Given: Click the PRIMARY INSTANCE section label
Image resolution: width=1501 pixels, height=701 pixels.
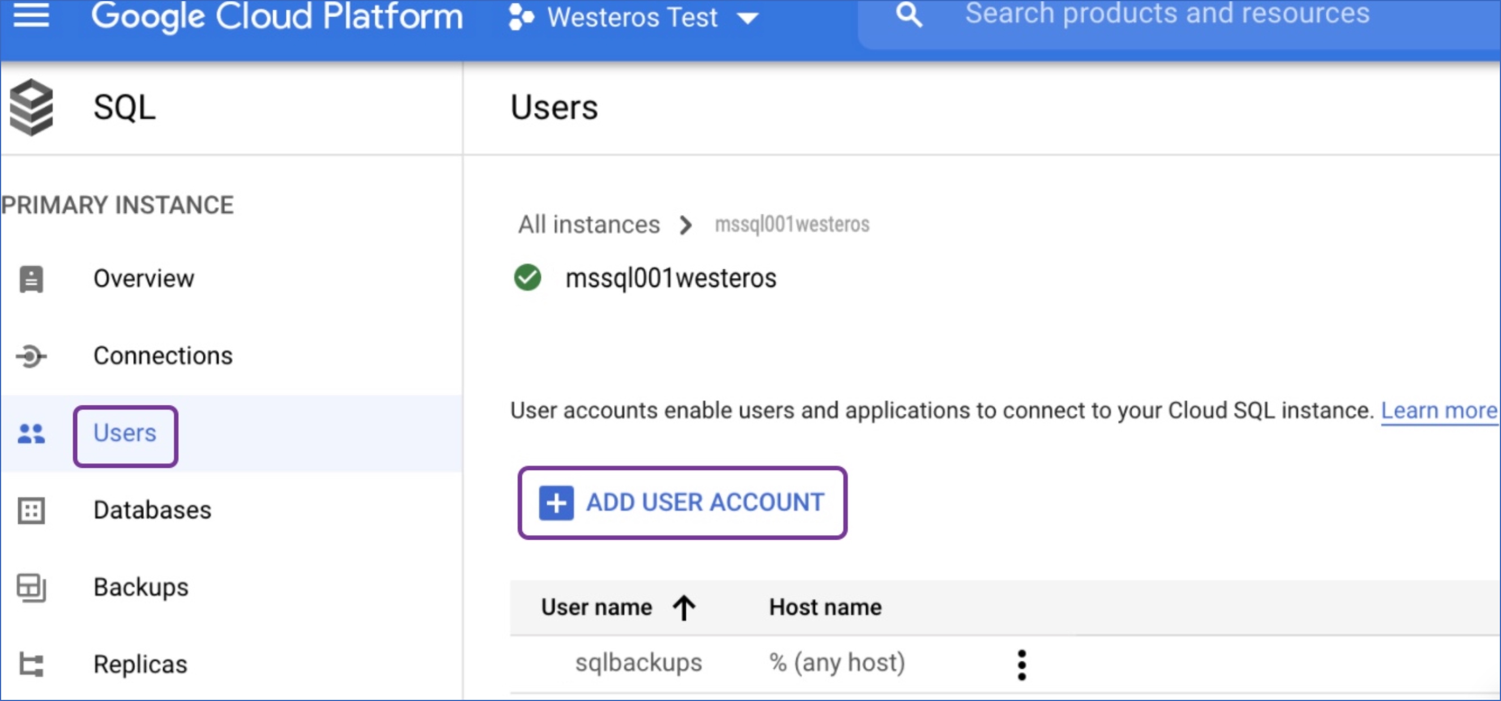Looking at the screenshot, I should click(x=117, y=205).
